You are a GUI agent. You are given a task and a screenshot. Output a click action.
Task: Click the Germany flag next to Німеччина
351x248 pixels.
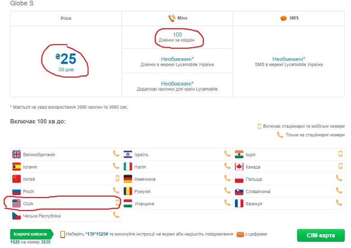pos(128,179)
